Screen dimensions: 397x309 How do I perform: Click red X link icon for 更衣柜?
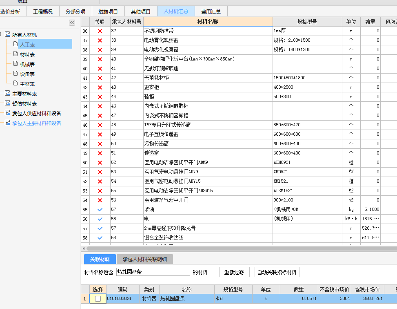pos(100,87)
